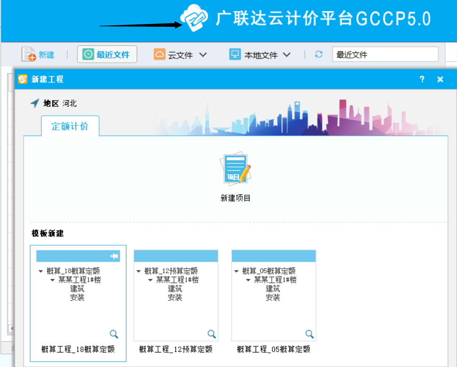Click 安装 in the 05概算定额 tree
The image size is (457, 367).
pyautogui.click(x=273, y=297)
